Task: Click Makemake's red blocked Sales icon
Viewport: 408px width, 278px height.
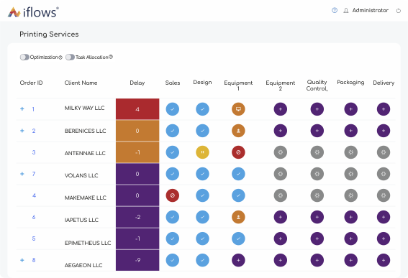Action: [x=173, y=195]
